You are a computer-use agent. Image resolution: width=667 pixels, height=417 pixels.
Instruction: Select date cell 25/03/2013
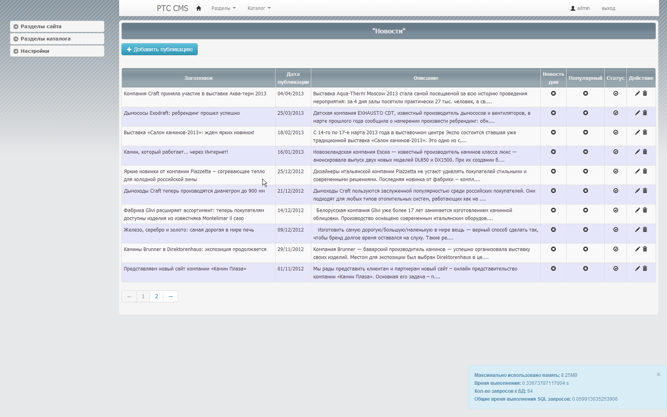coord(293,117)
